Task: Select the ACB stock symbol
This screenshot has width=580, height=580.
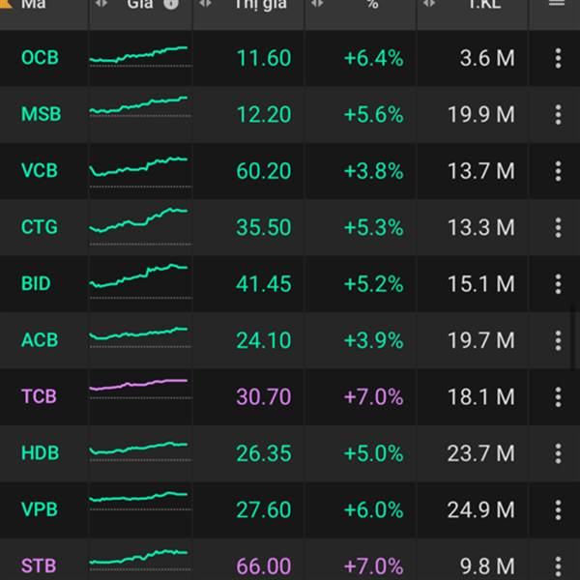Action: (40, 340)
